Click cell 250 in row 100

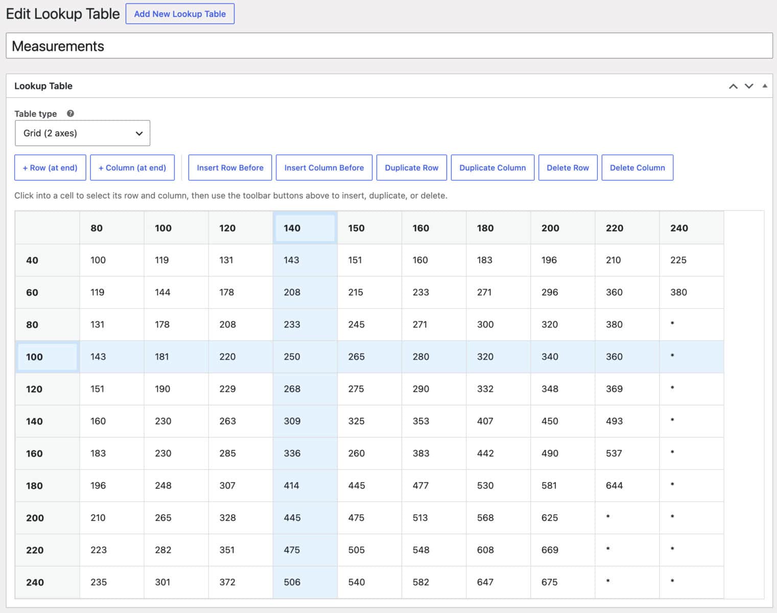coord(305,357)
